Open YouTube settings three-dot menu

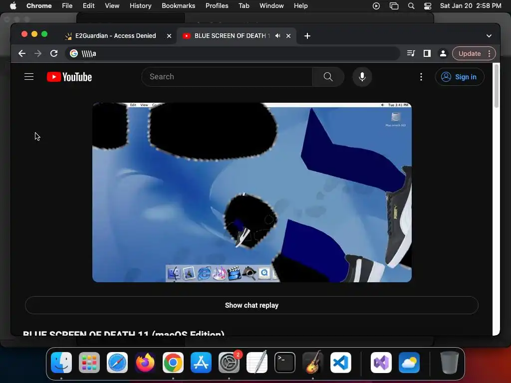421,77
